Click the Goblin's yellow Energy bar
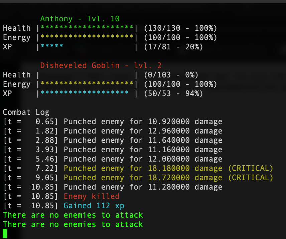 coord(87,84)
